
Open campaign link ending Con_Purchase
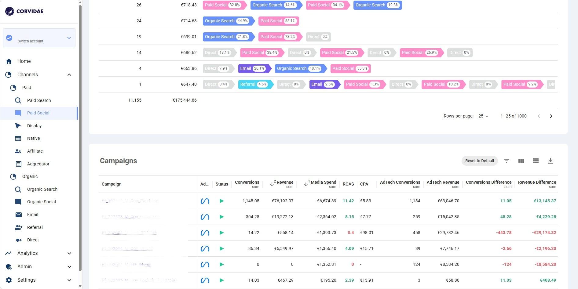pos(130,201)
